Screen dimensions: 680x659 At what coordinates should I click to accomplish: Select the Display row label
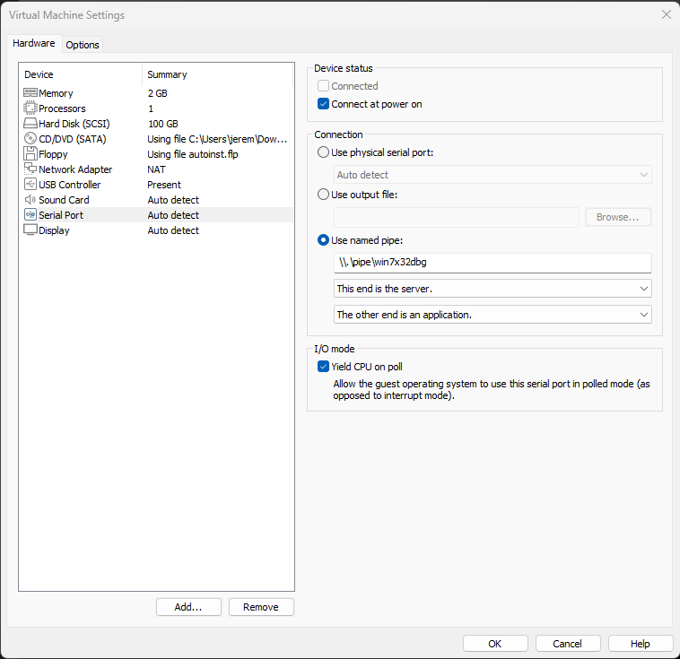[54, 230]
